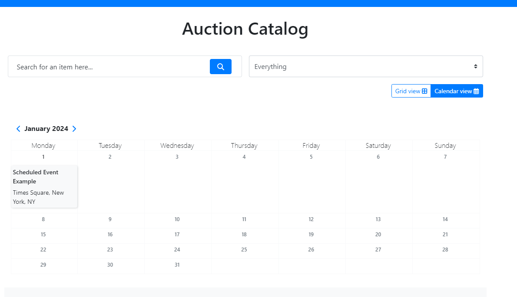Pick January 18 in the calendar

[x=244, y=235]
